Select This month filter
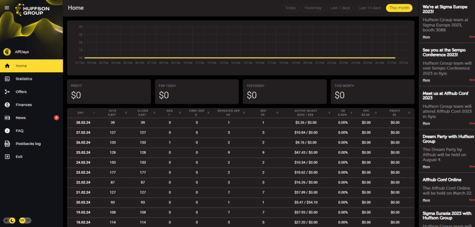The image size is (475, 227). point(399,8)
